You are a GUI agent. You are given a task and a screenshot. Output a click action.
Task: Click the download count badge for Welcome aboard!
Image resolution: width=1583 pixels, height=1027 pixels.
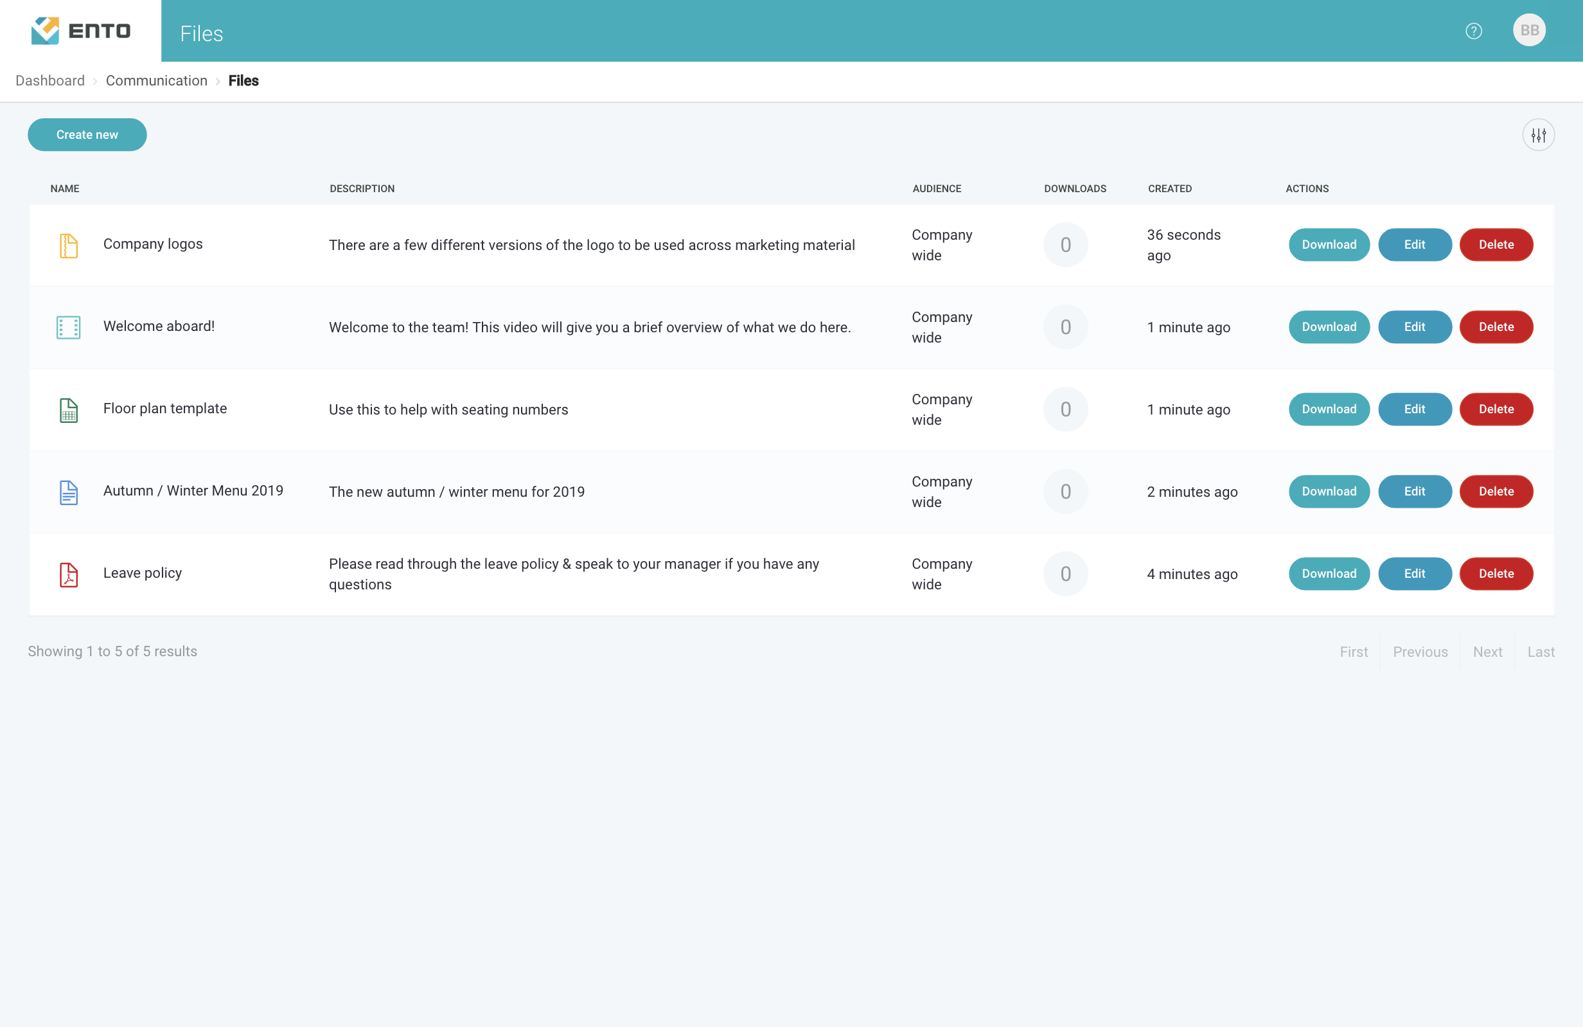(1066, 327)
